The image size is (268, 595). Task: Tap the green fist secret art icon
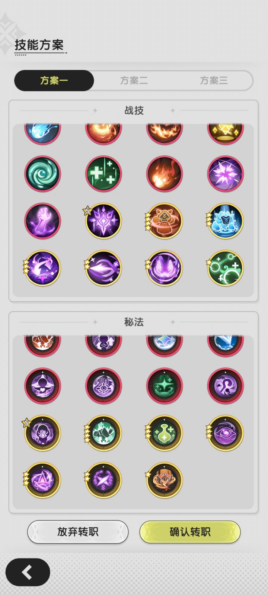103,433
